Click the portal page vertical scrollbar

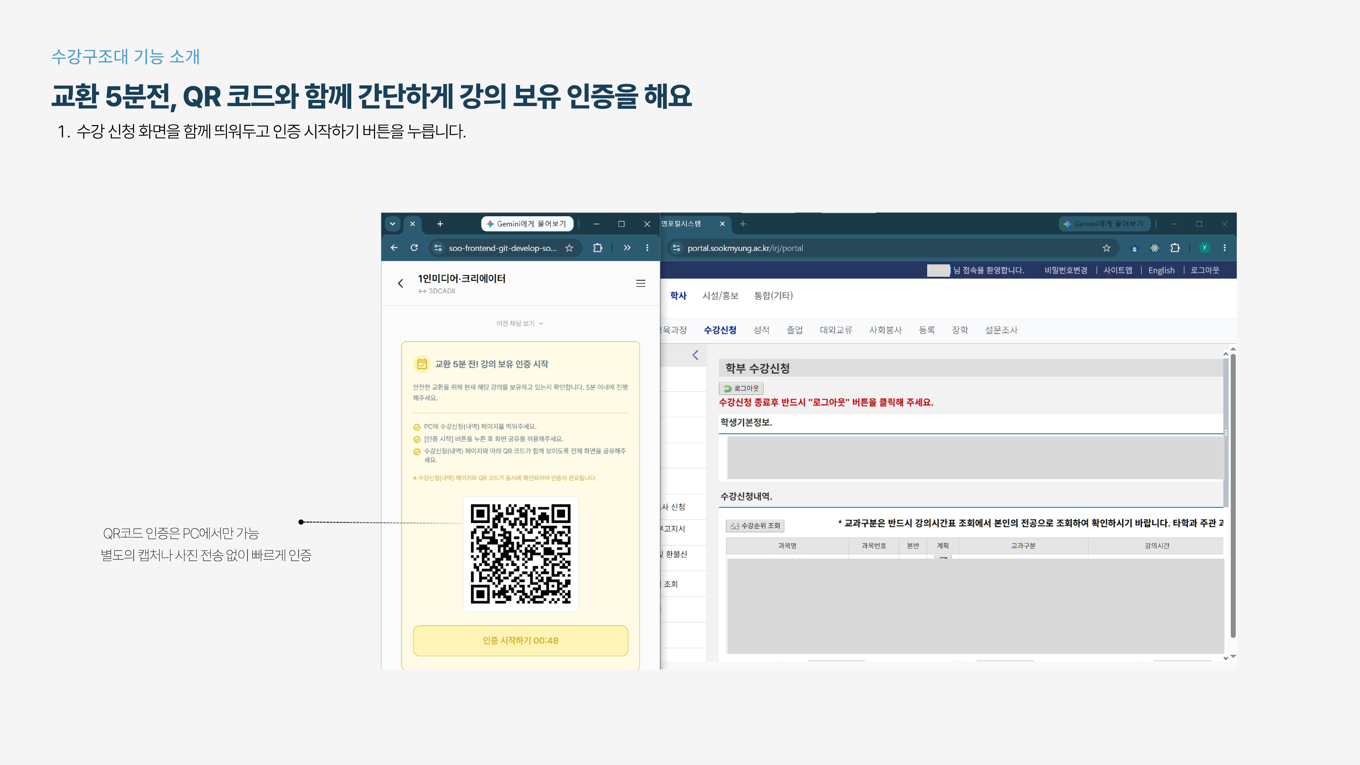pyautogui.click(x=1233, y=495)
